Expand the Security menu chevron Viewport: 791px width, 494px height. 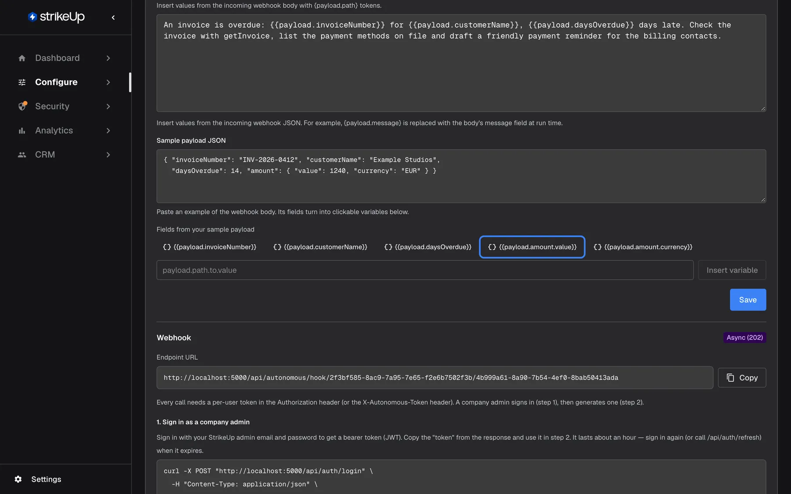coord(108,106)
